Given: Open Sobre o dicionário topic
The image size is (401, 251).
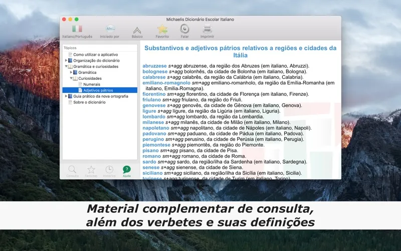Looking at the screenshot, I should [x=89, y=102].
